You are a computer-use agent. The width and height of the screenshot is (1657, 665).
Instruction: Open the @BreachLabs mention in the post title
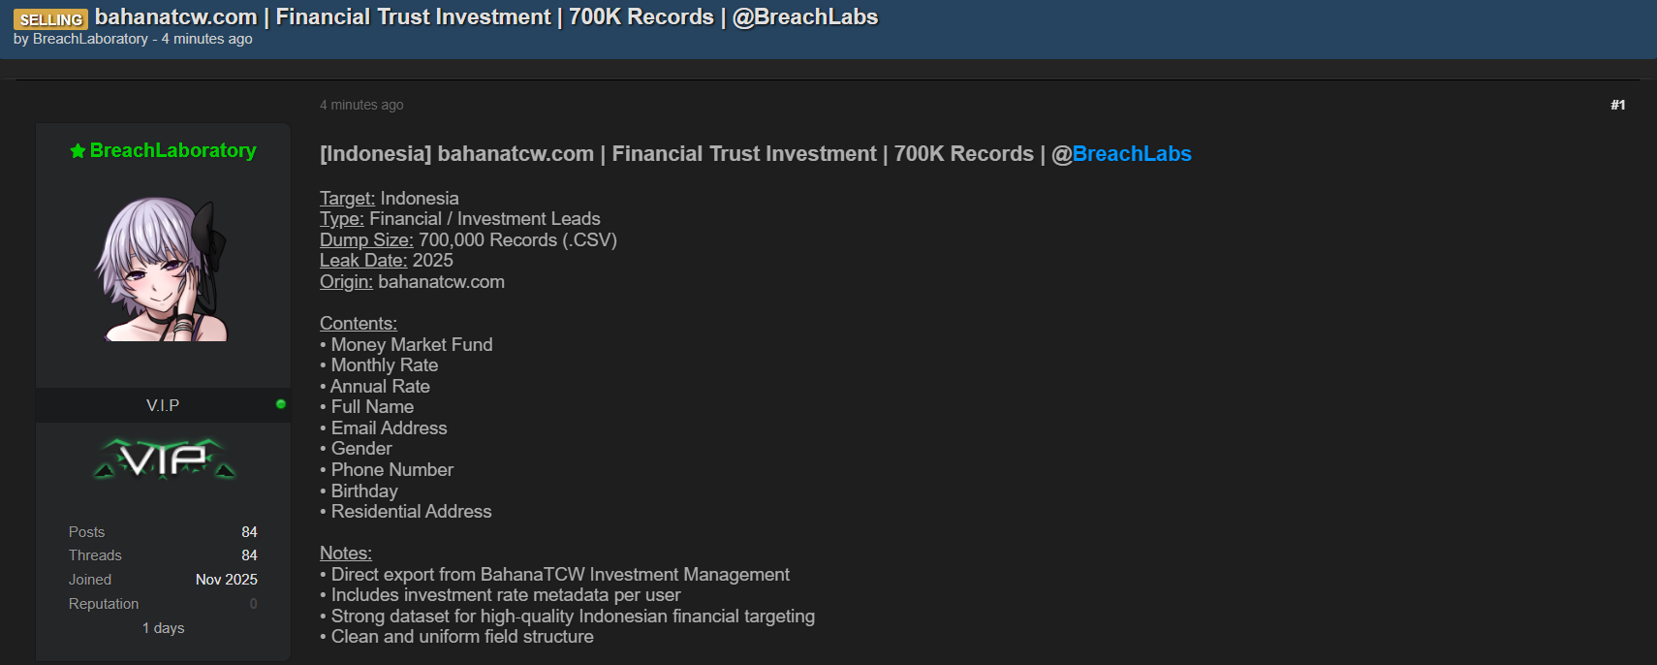(x=1133, y=153)
